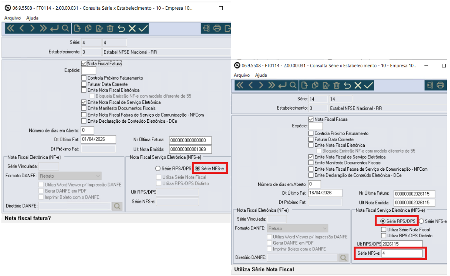The height and width of the screenshot is (276, 450).
Task: Edit record icon in left window toolbar
Action: 99,28
